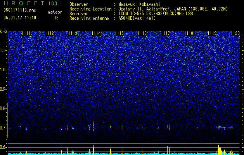Screen dimensions: 244x155
Task: Click the 0.6 kHz axis label
Action: tap(3, 147)
